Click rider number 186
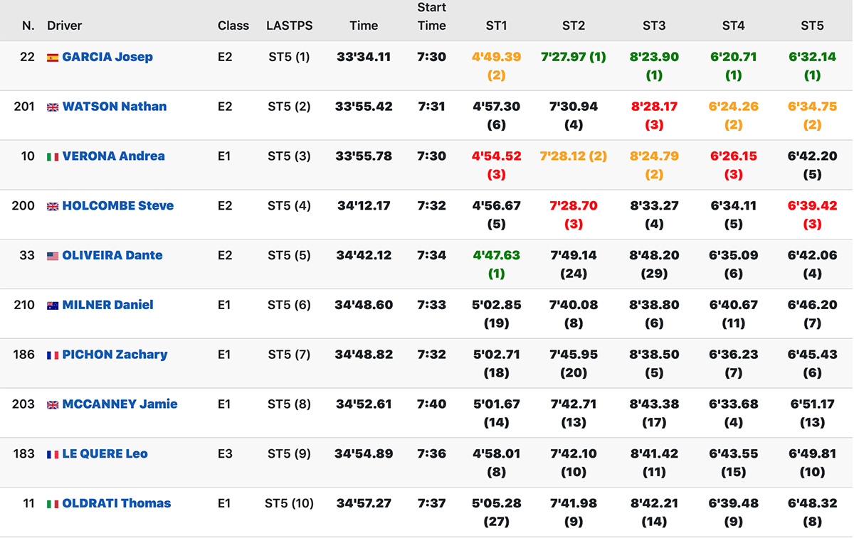 coord(23,355)
